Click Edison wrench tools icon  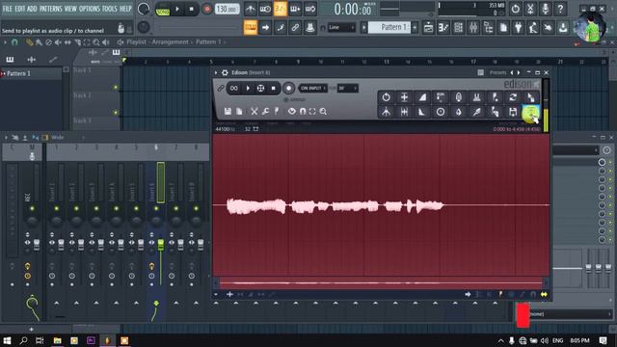(x=266, y=112)
